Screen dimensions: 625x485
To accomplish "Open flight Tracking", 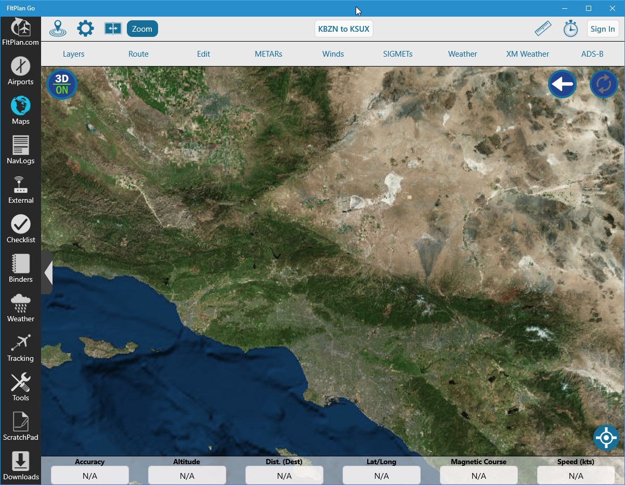I will pyautogui.click(x=20, y=348).
